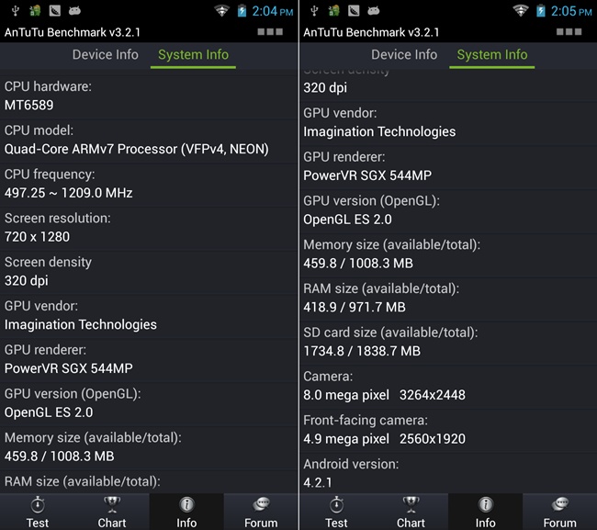Tap 459.8 / 1008.3 MB in left screen

(60, 457)
